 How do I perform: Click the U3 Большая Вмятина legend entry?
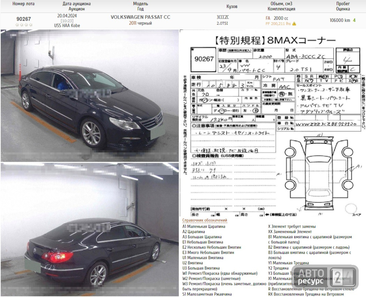(x=201, y=268)
